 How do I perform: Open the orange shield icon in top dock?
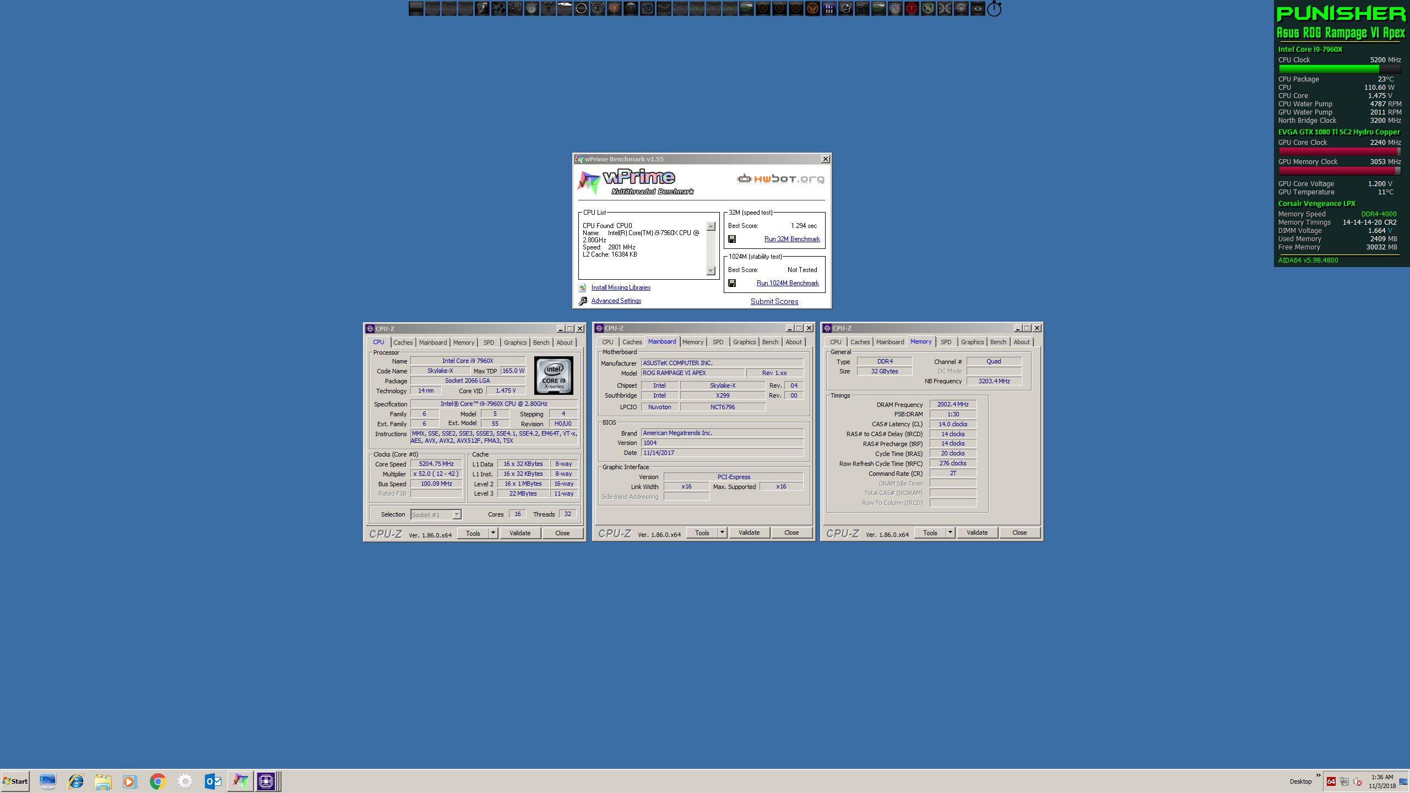(x=812, y=8)
